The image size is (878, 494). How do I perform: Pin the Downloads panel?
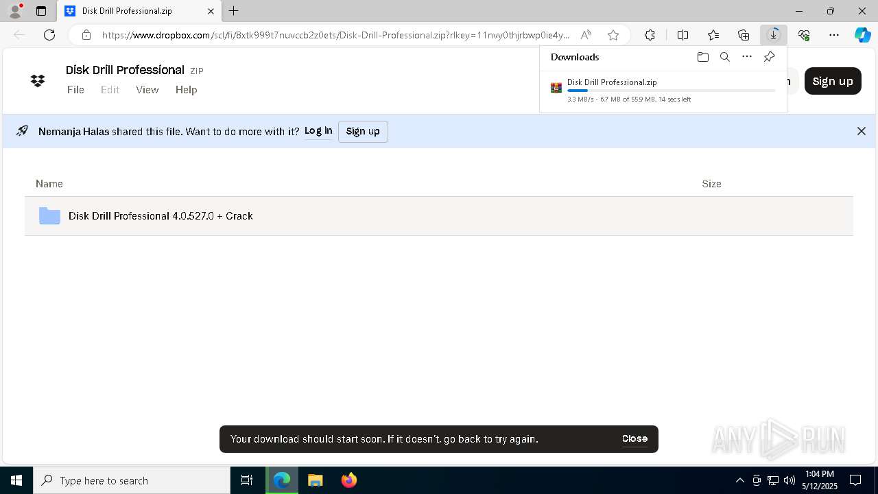(x=769, y=57)
